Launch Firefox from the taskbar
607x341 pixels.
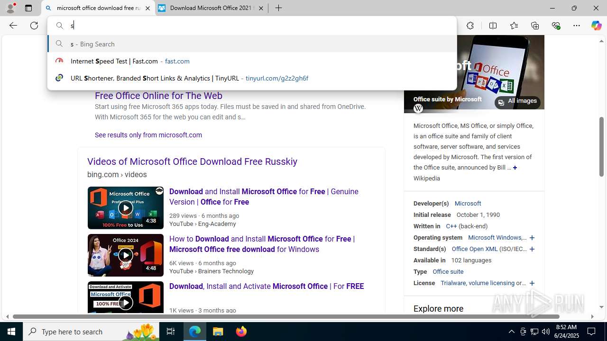click(241, 332)
